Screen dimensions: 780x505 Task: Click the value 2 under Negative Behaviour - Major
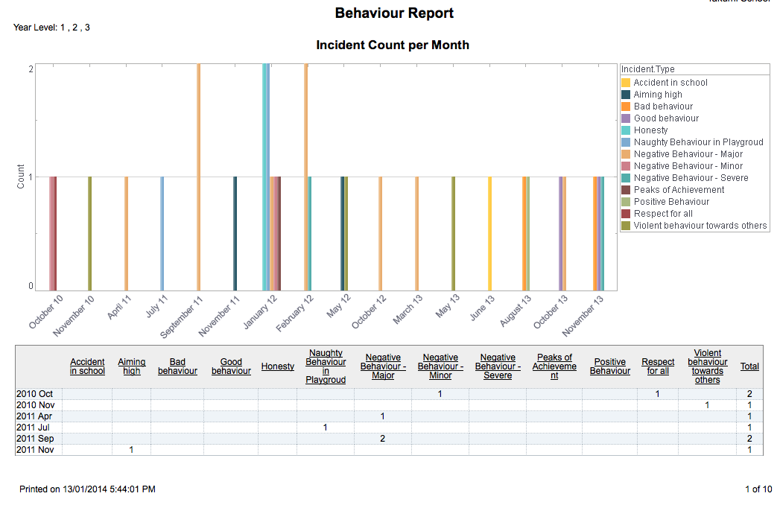(382, 439)
